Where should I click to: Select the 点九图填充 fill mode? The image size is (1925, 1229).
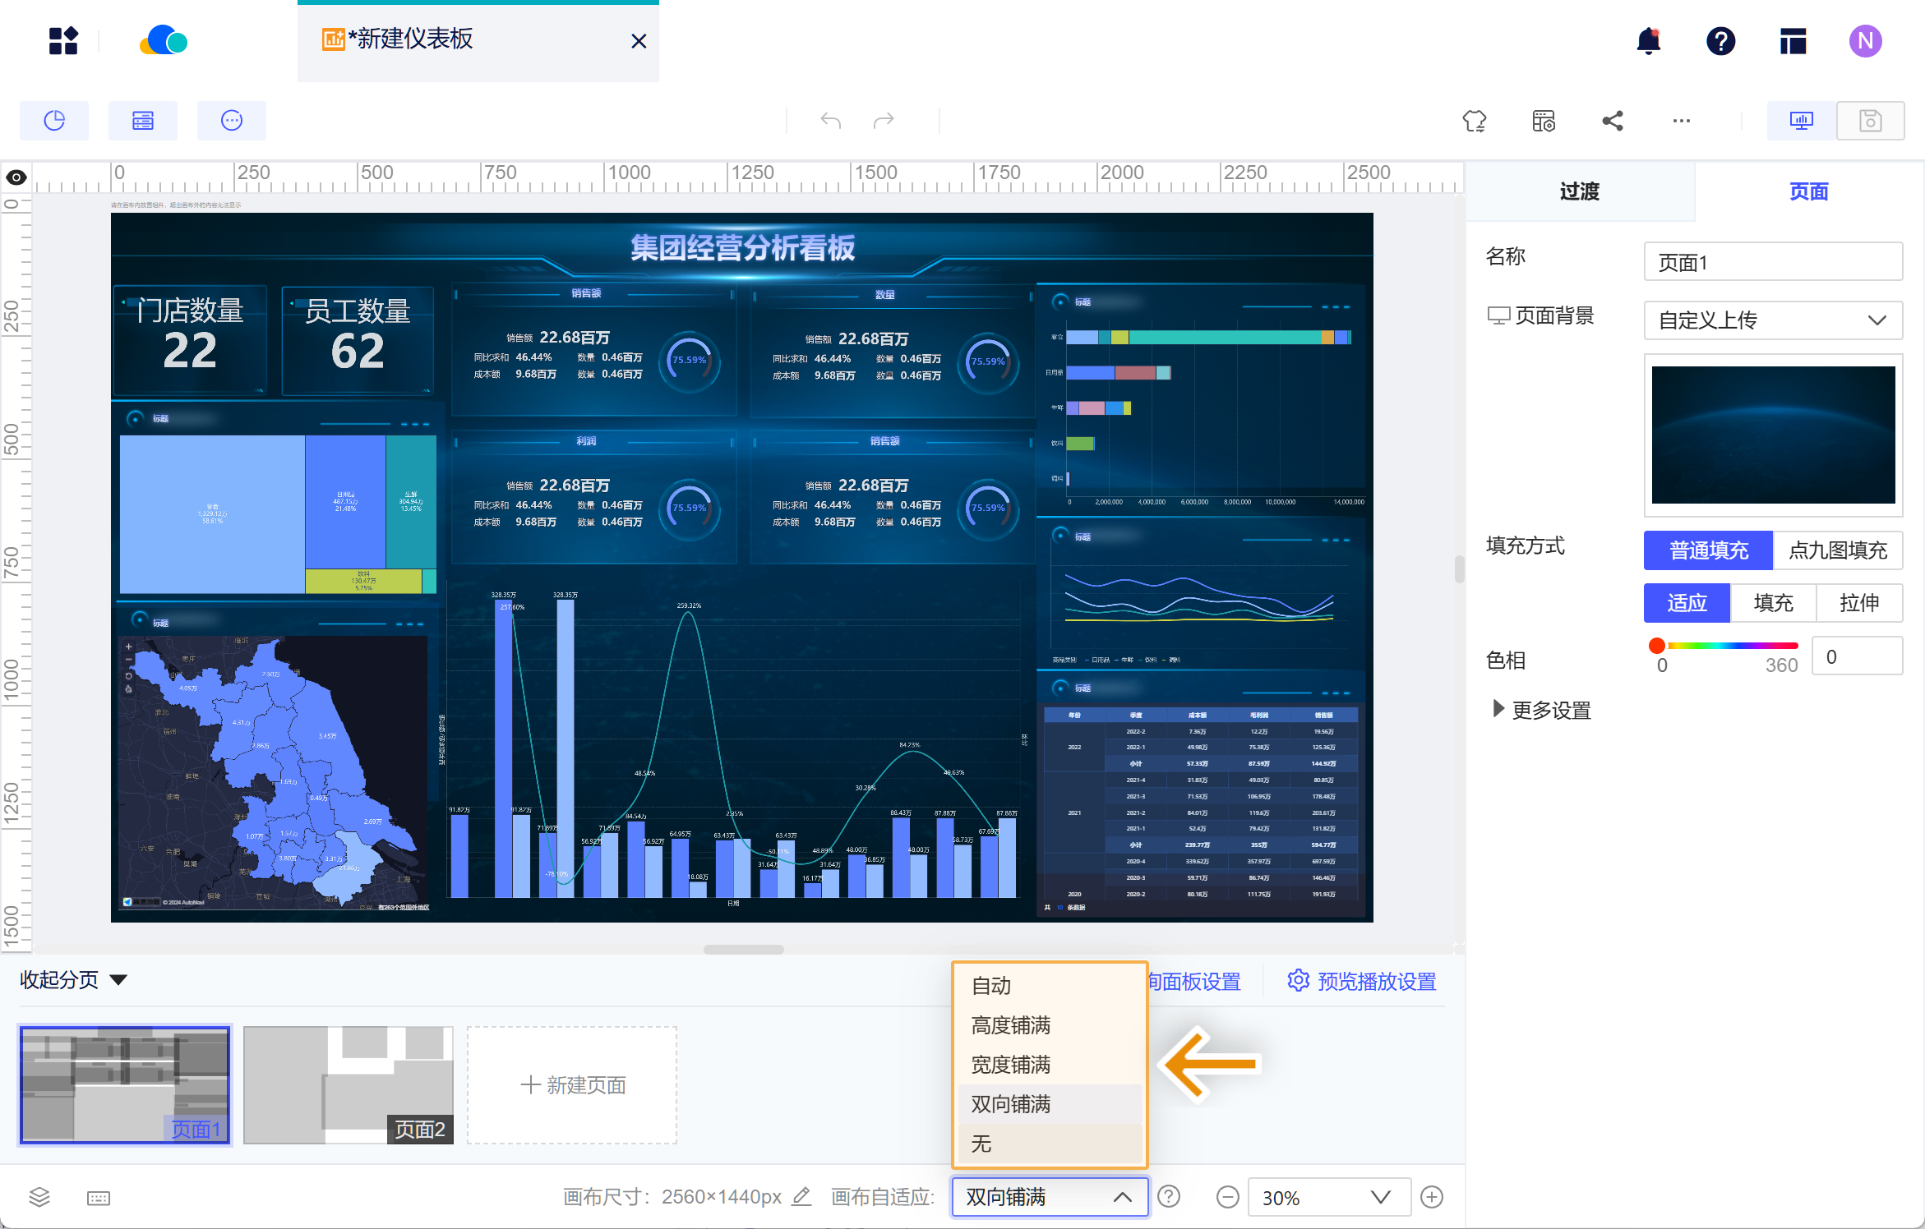click(1837, 550)
